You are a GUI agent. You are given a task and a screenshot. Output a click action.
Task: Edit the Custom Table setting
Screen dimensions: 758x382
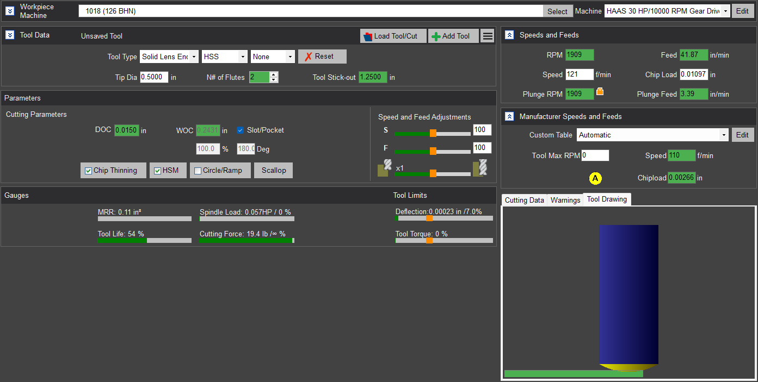[743, 135]
